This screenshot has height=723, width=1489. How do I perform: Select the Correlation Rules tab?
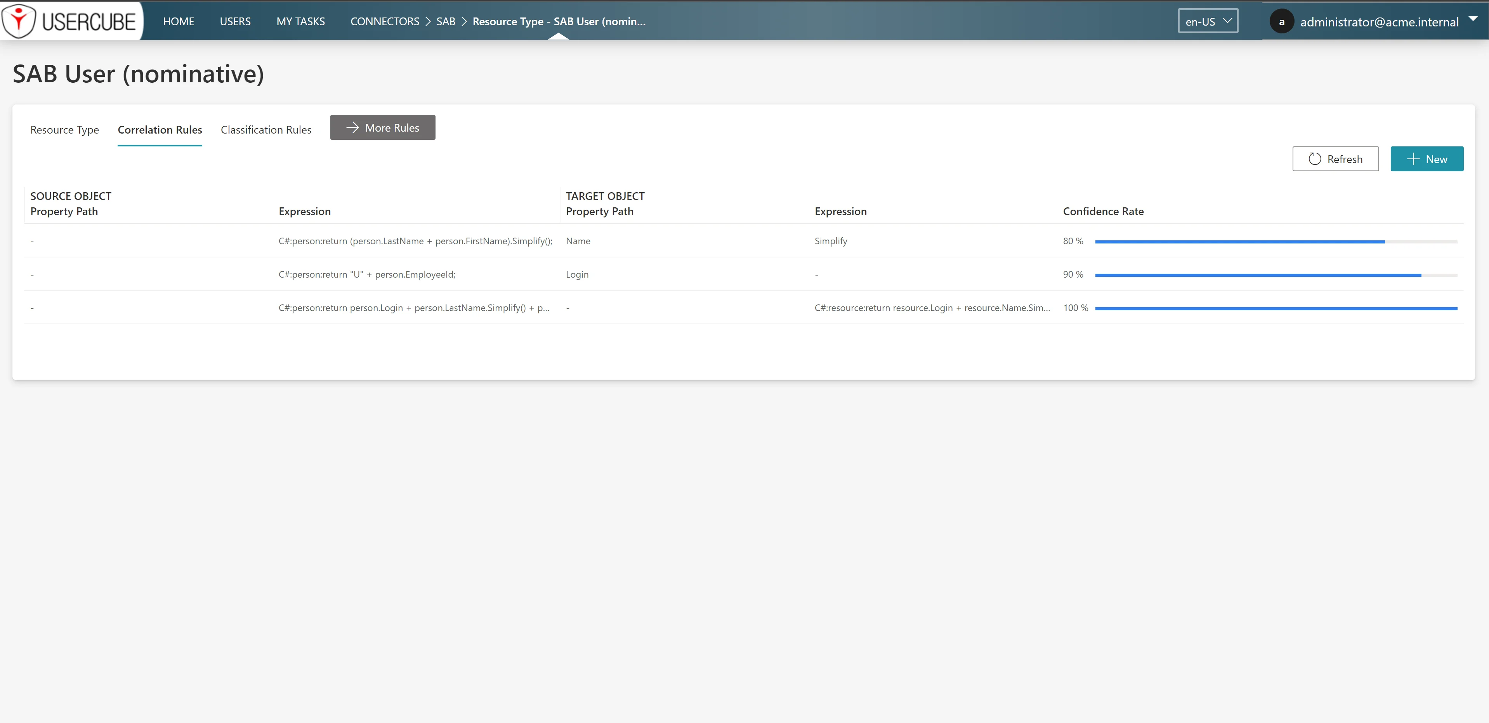(x=160, y=130)
